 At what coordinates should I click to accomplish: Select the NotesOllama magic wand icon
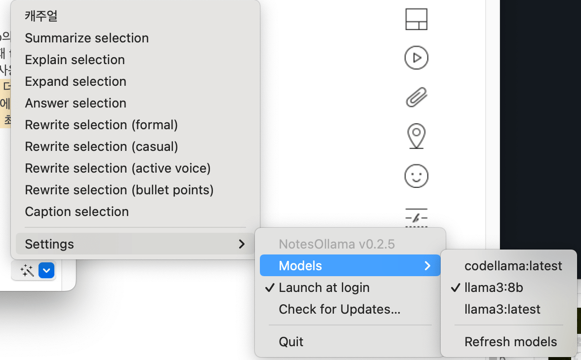[x=27, y=270]
